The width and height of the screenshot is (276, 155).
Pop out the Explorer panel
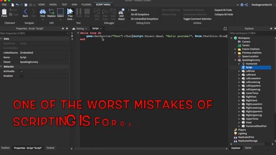pyautogui.click(x=271, y=28)
